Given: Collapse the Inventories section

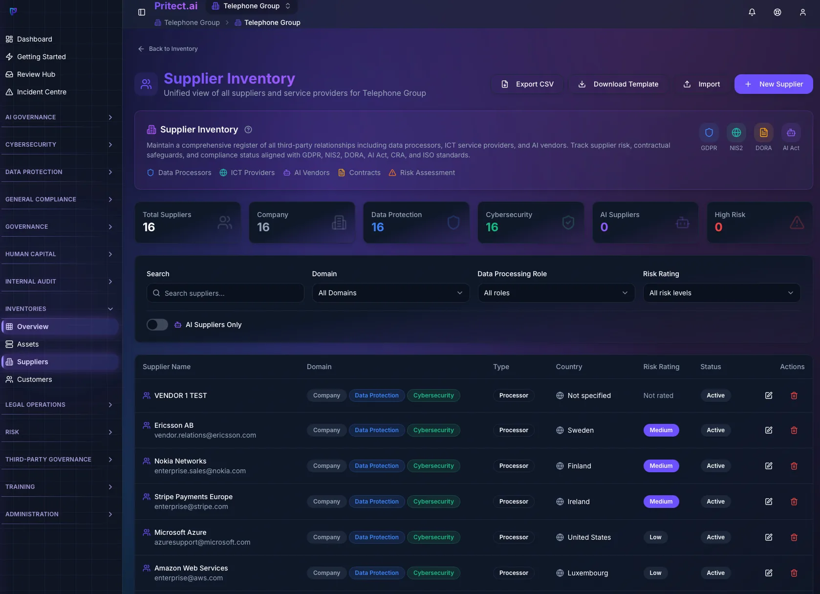Looking at the screenshot, I should click(59, 309).
